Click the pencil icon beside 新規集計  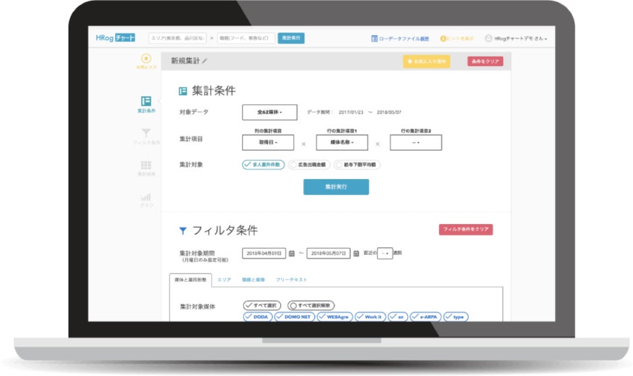[x=205, y=61]
